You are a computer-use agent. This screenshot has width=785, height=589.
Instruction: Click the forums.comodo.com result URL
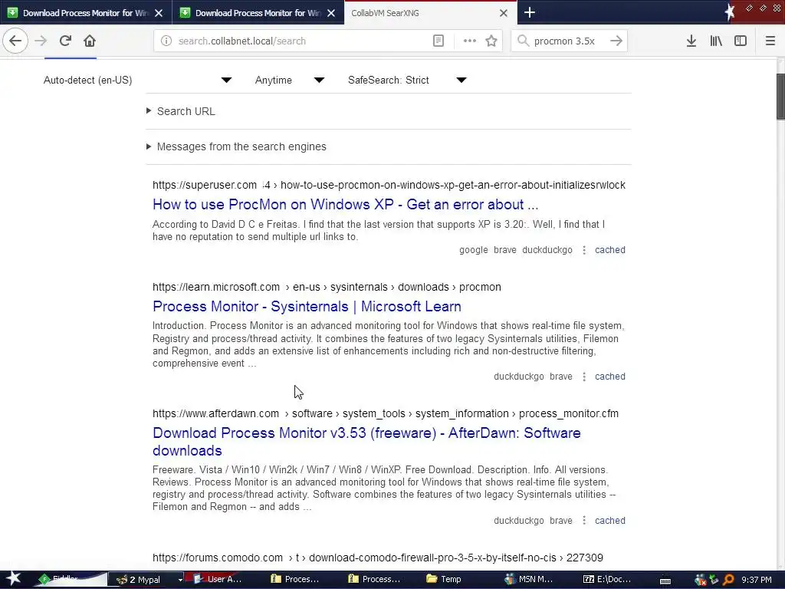click(x=378, y=558)
